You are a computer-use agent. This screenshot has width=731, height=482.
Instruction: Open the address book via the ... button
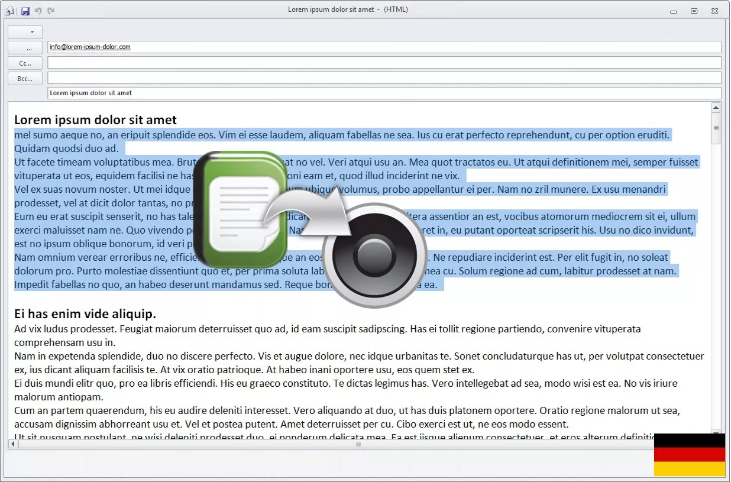point(24,47)
